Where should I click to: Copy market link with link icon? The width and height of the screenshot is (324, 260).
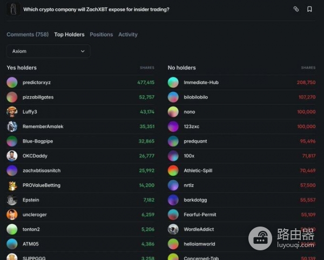[296, 9]
